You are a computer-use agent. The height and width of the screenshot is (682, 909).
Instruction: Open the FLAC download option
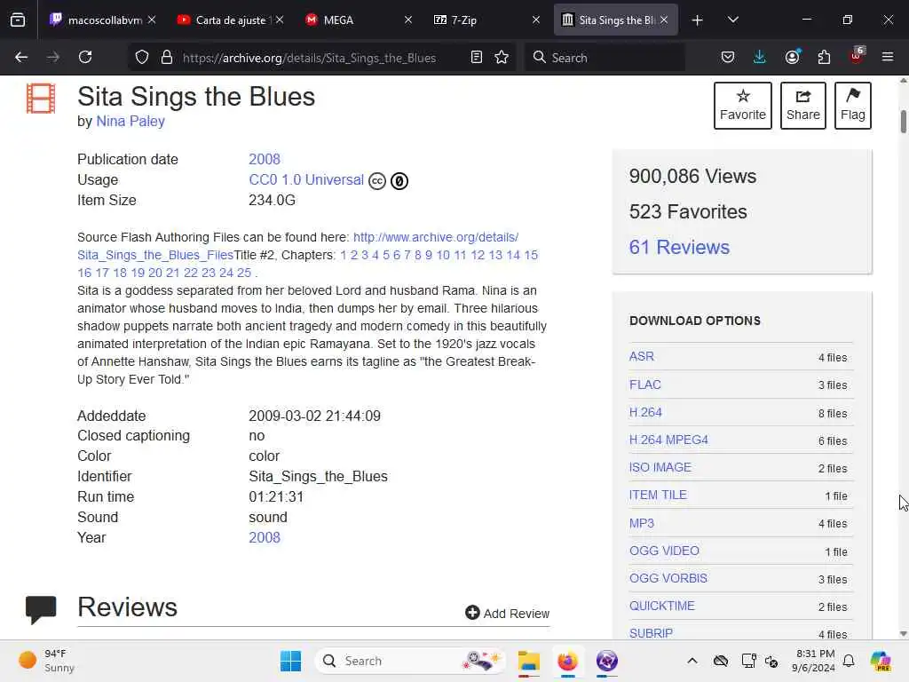click(644, 385)
